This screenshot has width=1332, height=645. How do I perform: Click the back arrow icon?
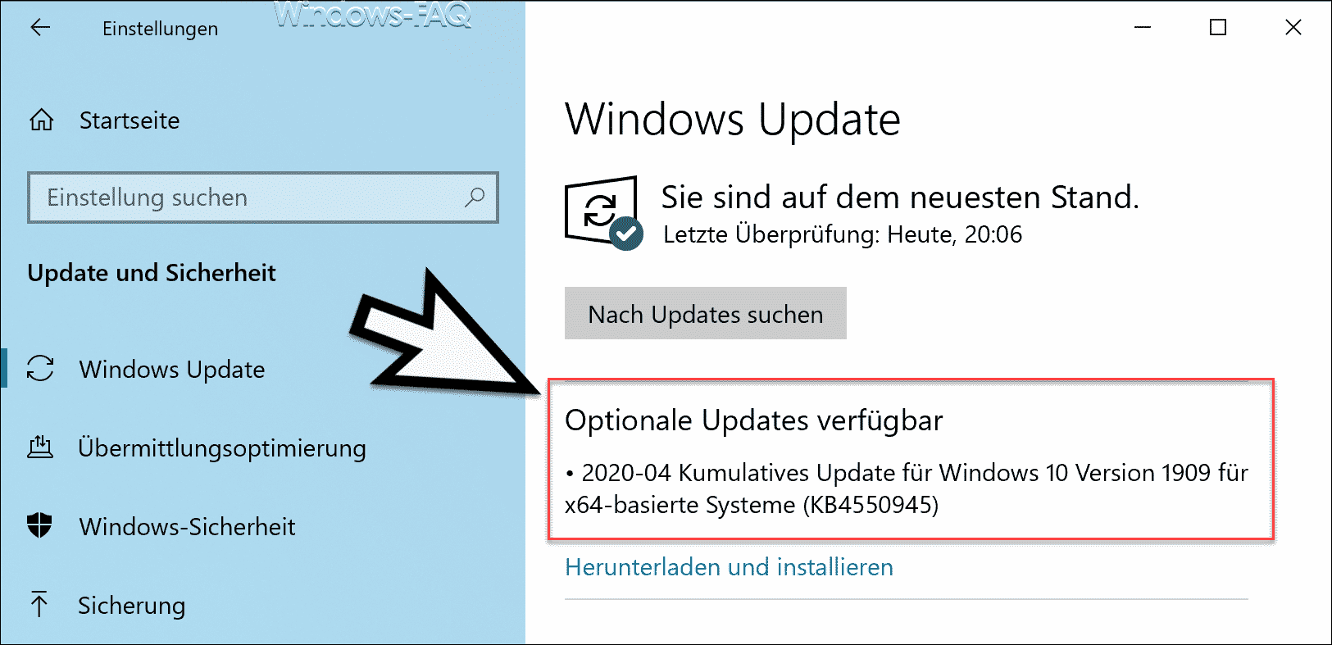(x=40, y=28)
